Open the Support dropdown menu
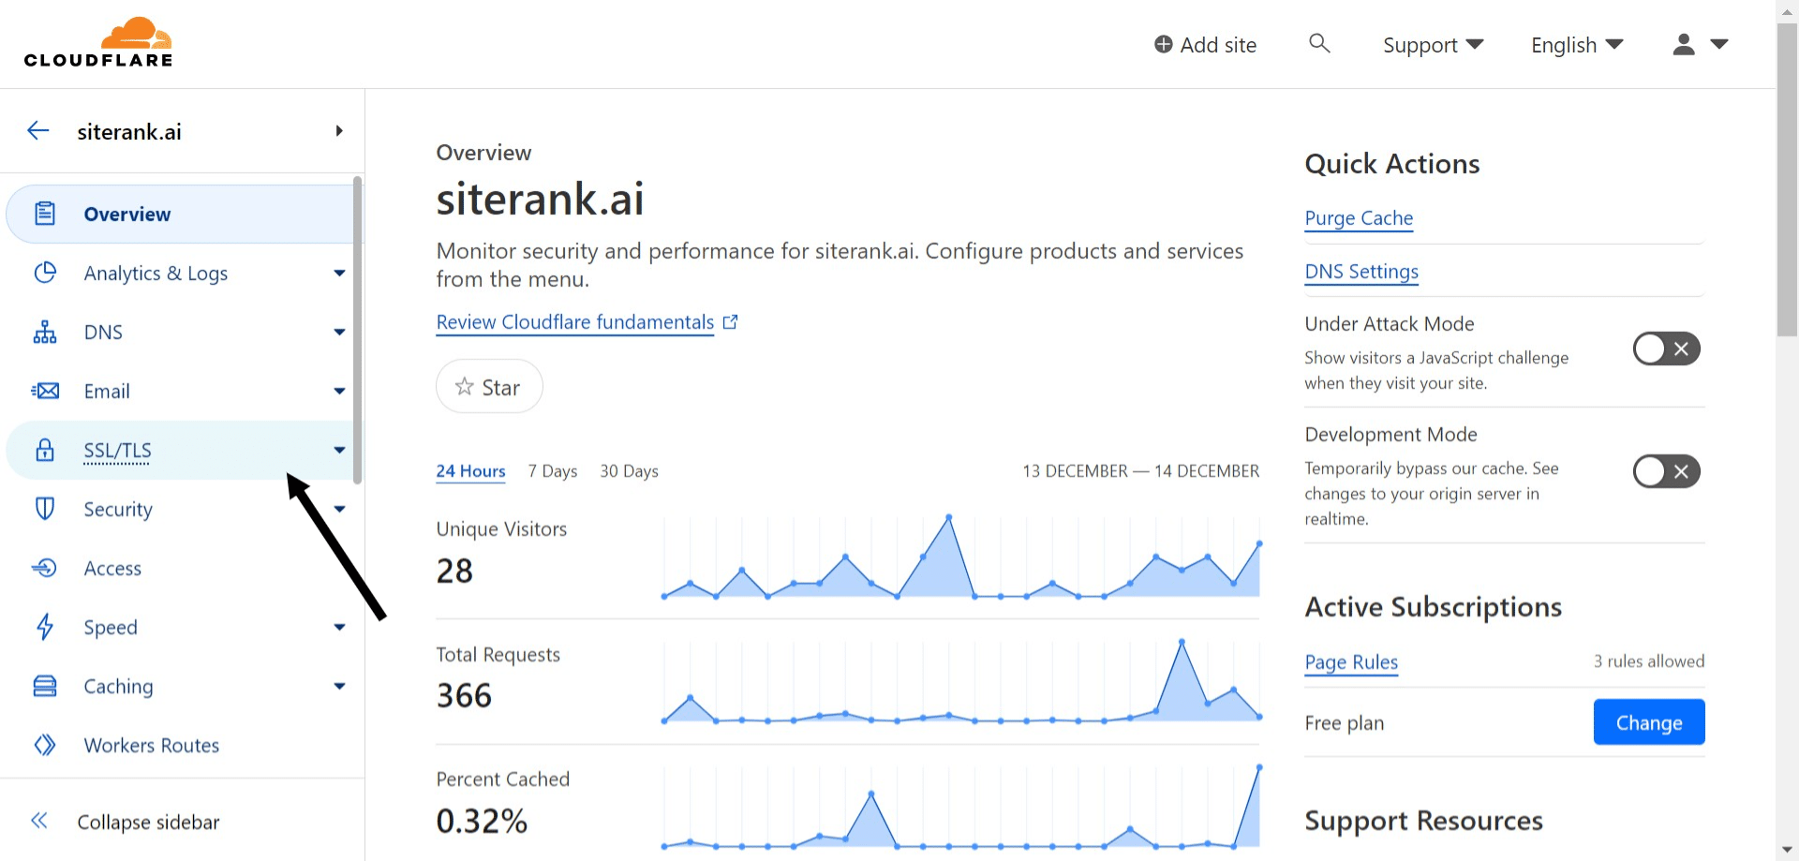The width and height of the screenshot is (1799, 861). pyautogui.click(x=1433, y=45)
